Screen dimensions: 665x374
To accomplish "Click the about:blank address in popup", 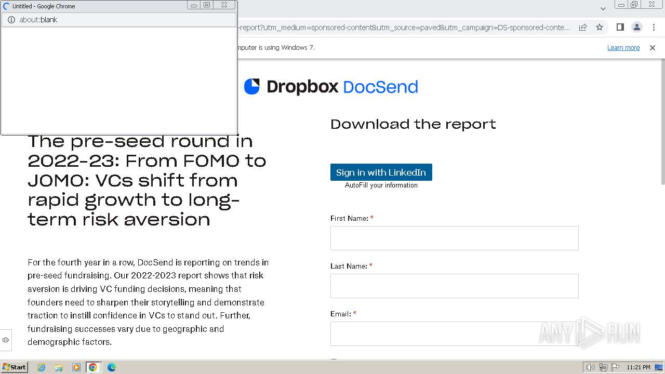I will click(x=38, y=20).
